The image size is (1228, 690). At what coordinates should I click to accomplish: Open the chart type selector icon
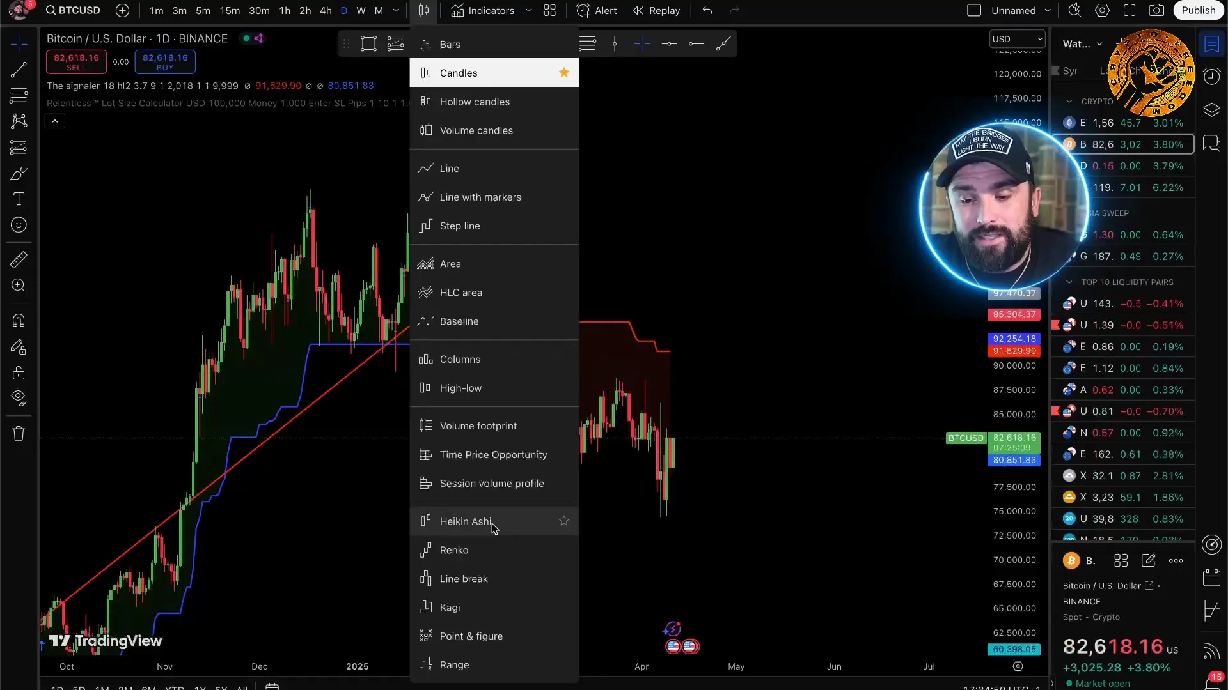click(x=423, y=10)
